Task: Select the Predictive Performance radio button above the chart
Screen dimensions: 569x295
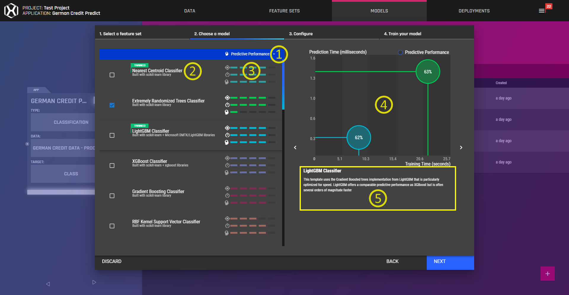Action: point(400,52)
